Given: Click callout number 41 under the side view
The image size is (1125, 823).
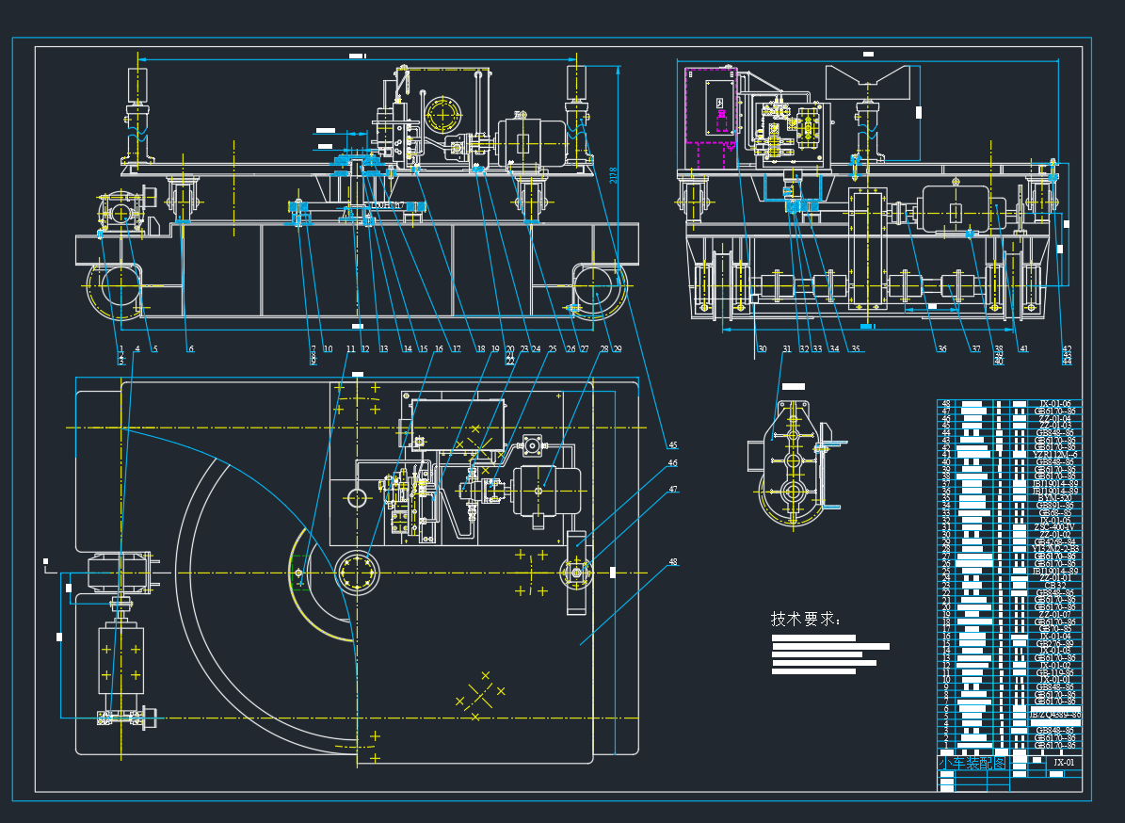Looking at the screenshot, I should click(x=1024, y=349).
